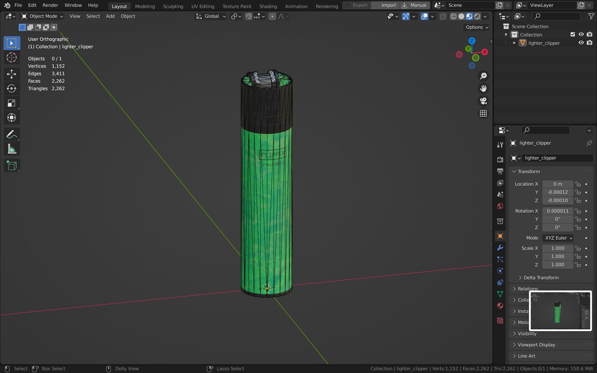Viewport: 597px width, 373px height.
Task: Open the File menu
Action: [x=18, y=5]
